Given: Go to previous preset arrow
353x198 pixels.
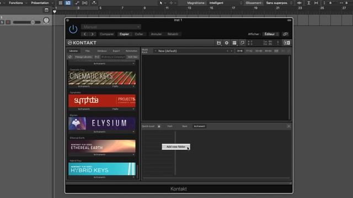Looking at the screenshot, I should [85, 34].
